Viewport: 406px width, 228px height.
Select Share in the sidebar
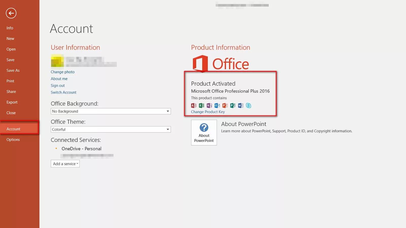[11, 92]
